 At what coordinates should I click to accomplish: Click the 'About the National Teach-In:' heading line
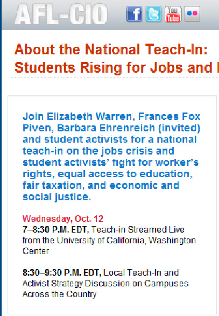(111, 49)
